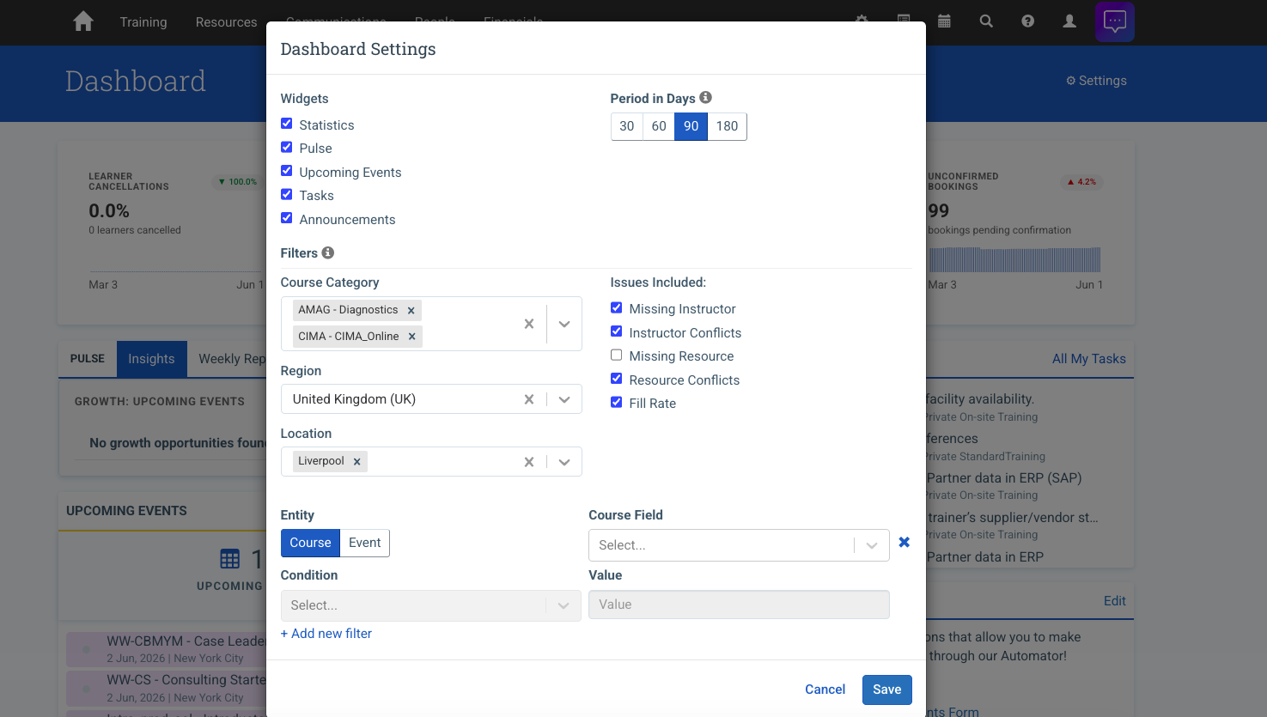
Task: Go to the home page icon
Action: click(83, 21)
